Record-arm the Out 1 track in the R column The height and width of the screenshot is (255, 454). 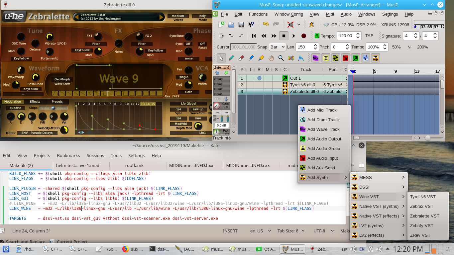(259, 78)
